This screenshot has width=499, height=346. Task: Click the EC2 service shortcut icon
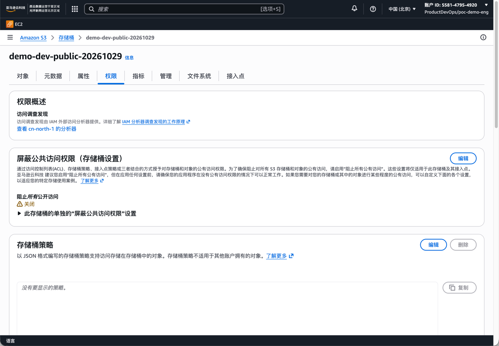pyautogui.click(x=10, y=24)
